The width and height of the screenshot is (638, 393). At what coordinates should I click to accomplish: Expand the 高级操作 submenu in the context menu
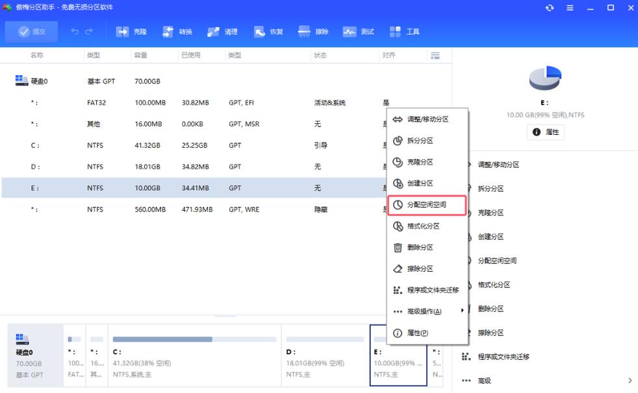426,310
